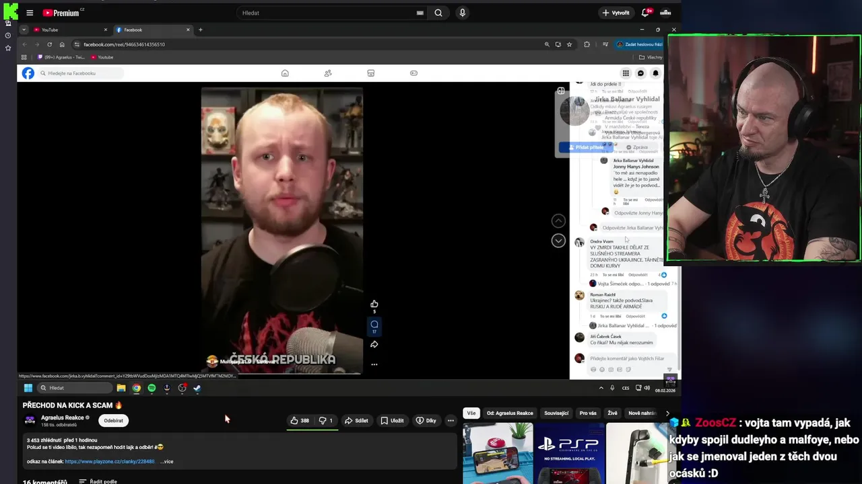Open the tab search dropdown arrow
The height and width of the screenshot is (484, 862).
[x=24, y=30]
